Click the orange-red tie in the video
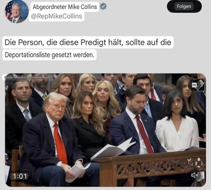This screenshot has width=211, height=190. (x=60, y=143)
